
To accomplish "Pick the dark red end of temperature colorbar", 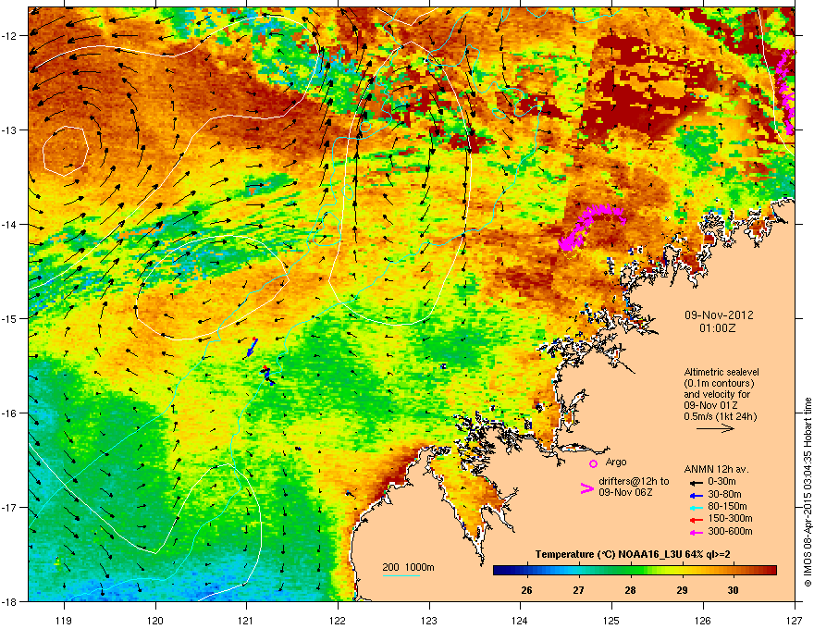I will (771, 571).
